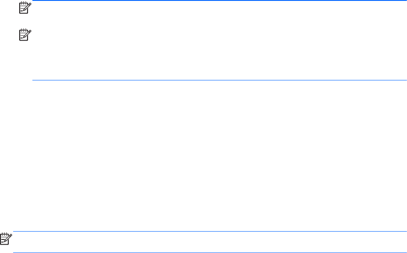Click spiral binding of the second note icon
This screenshot has width=407, height=253.
click(x=23, y=30)
